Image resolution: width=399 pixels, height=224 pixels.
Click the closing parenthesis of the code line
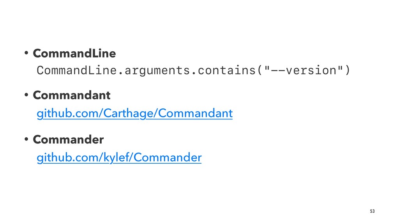(x=347, y=70)
